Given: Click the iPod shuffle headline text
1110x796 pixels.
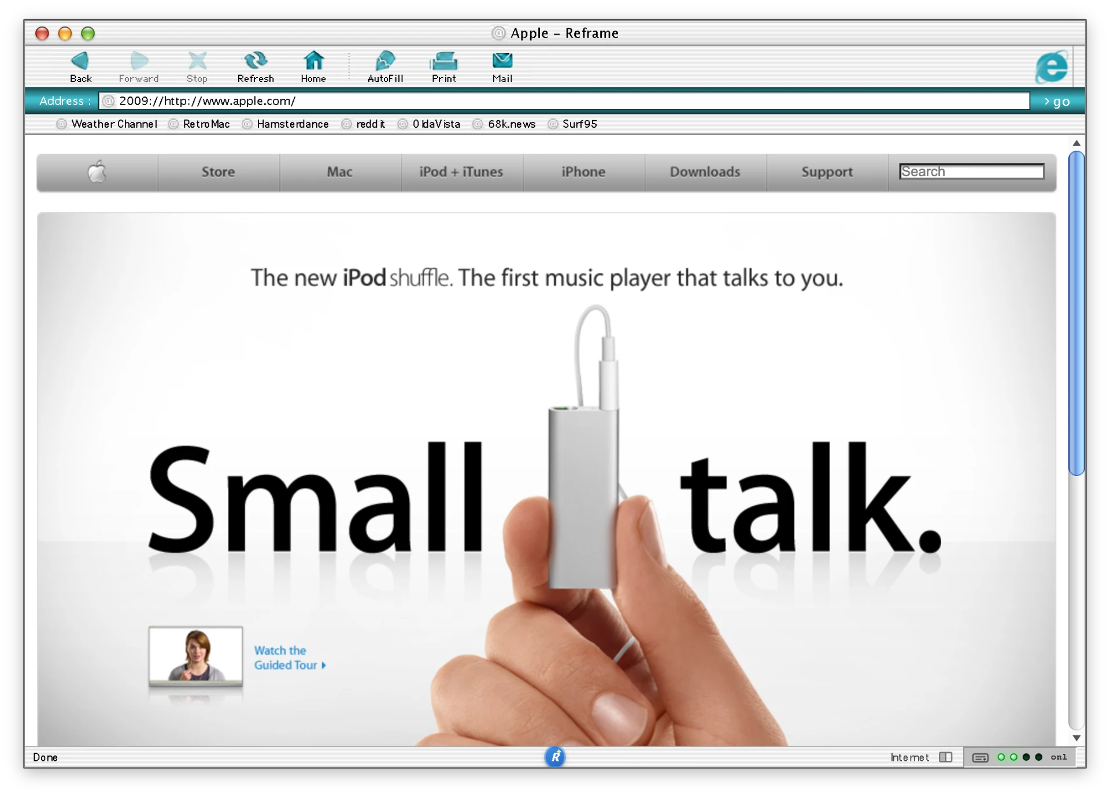Looking at the screenshot, I should (546, 278).
